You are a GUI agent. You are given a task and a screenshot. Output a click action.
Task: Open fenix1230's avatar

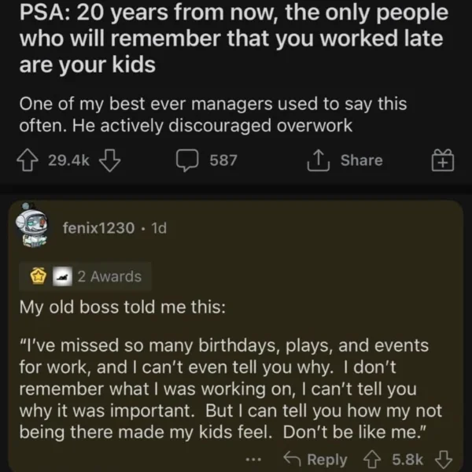tap(34, 227)
